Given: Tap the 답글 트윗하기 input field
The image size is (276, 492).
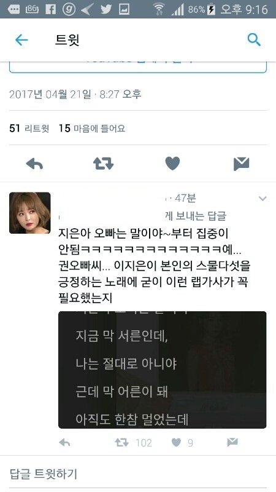Looking at the screenshot, I should [138, 474].
